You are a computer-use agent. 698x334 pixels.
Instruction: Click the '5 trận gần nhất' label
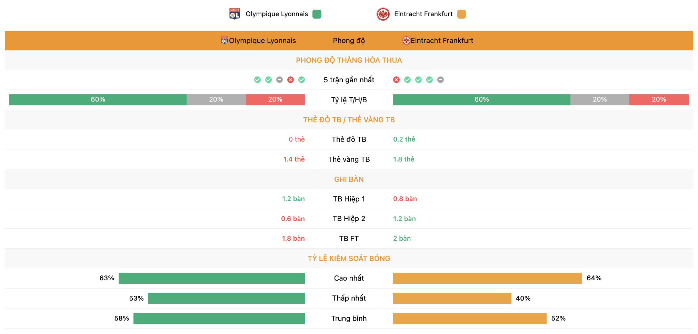pyautogui.click(x=349, y=80)
